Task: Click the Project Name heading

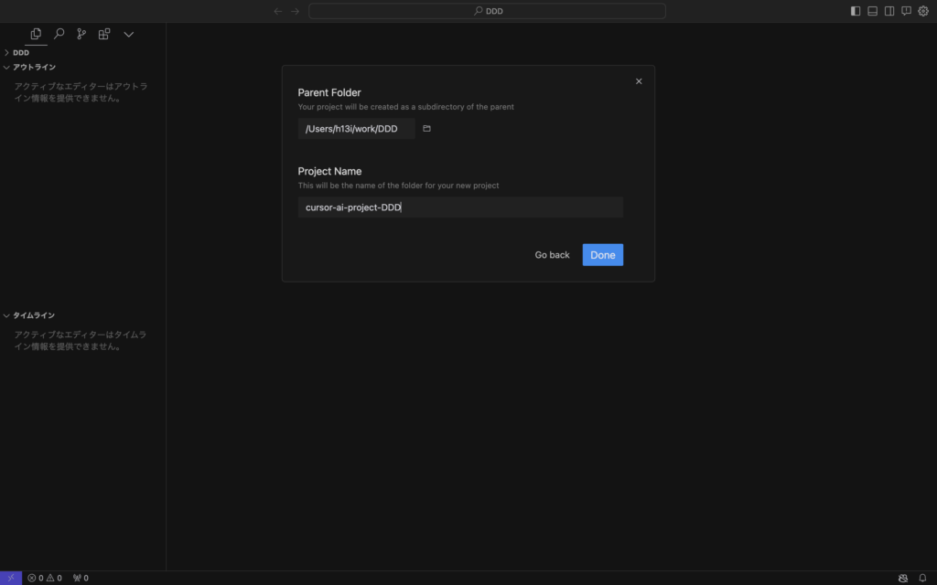Action: click(329, 171)
